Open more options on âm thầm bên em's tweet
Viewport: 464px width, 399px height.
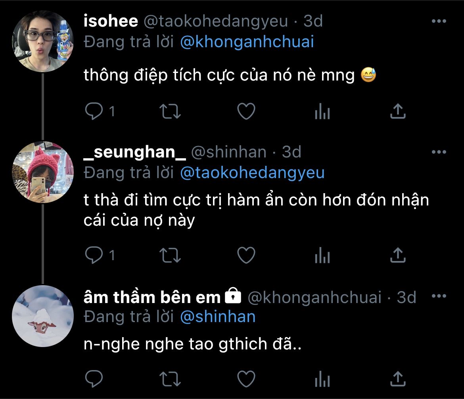[439, 296]
